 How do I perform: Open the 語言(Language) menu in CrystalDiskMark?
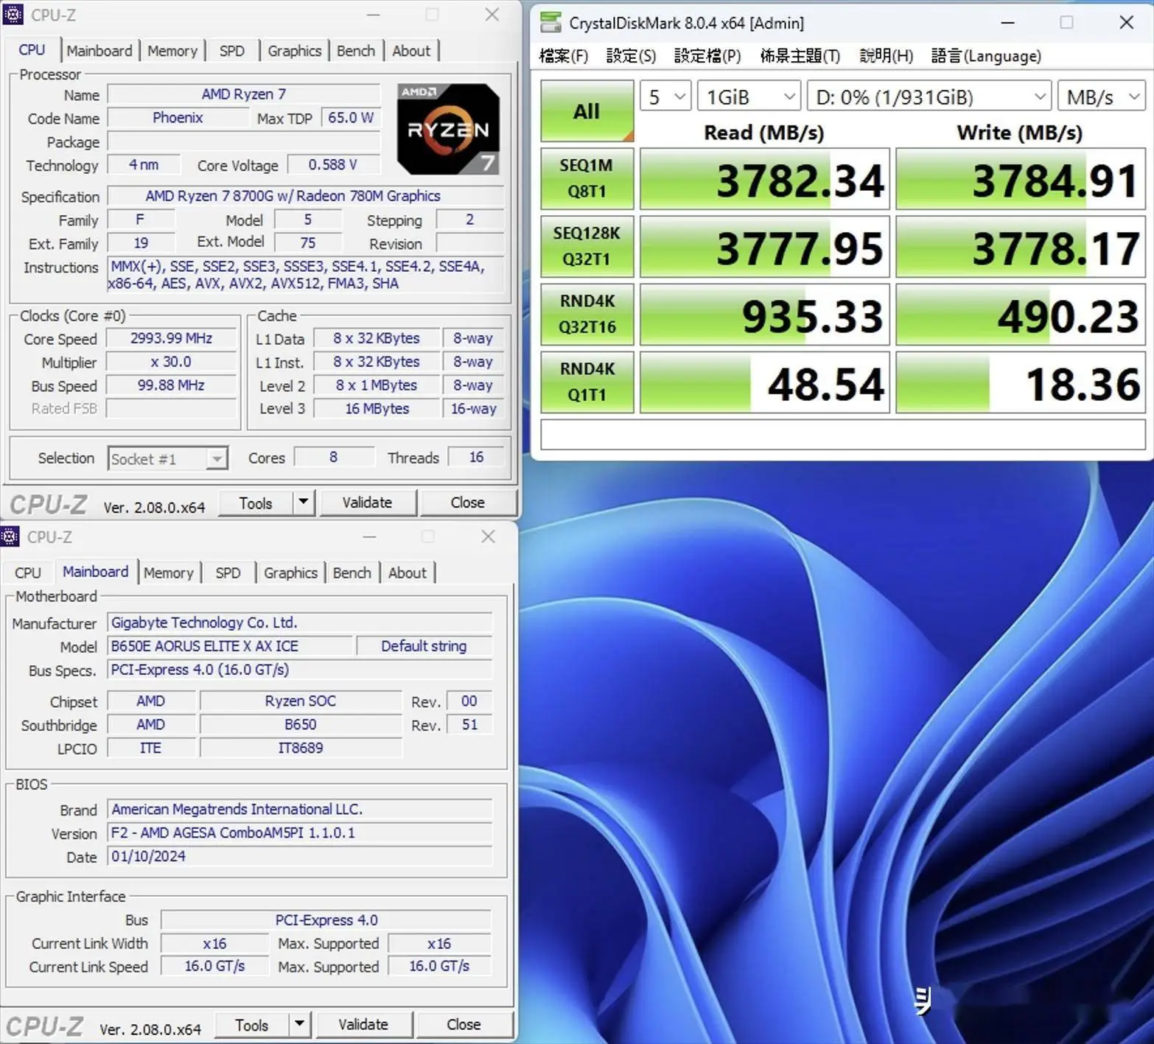(x=986, y=56)
